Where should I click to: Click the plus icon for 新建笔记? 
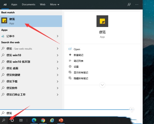(x=70, y=55)
